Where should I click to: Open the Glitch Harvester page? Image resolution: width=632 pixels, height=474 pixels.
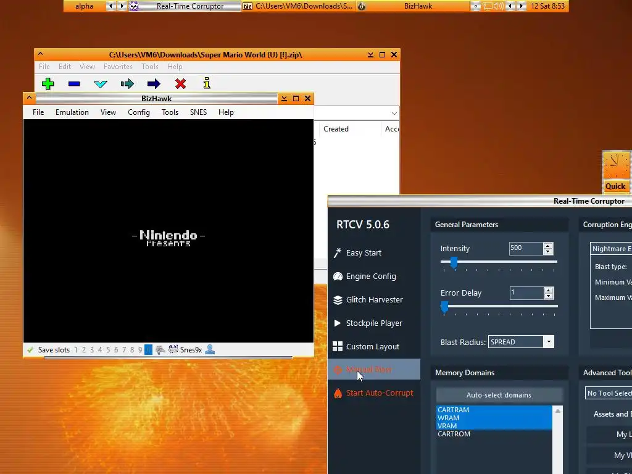coord(374,299)
